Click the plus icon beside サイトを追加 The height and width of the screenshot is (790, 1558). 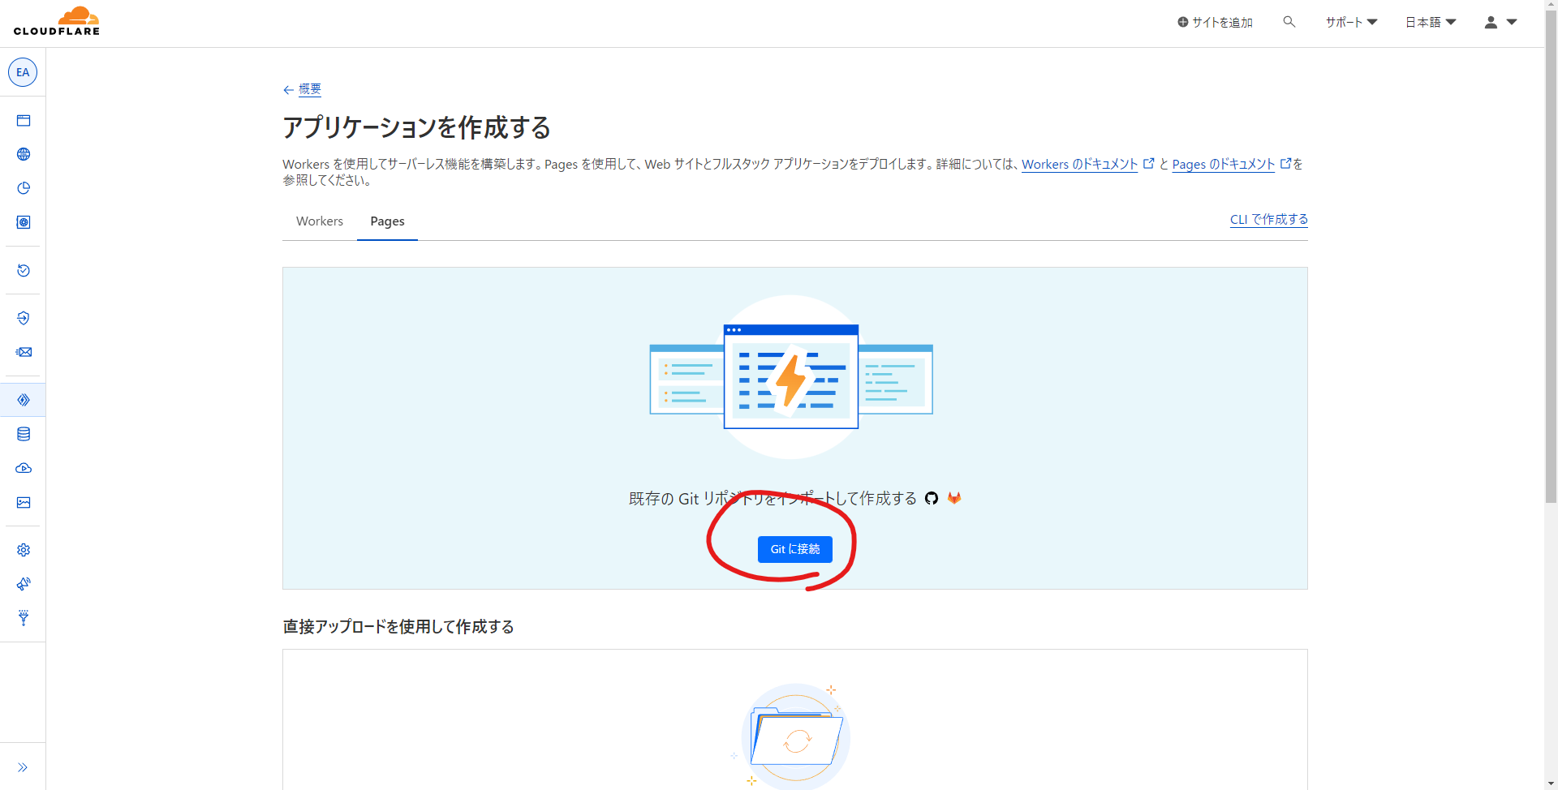1183,22
